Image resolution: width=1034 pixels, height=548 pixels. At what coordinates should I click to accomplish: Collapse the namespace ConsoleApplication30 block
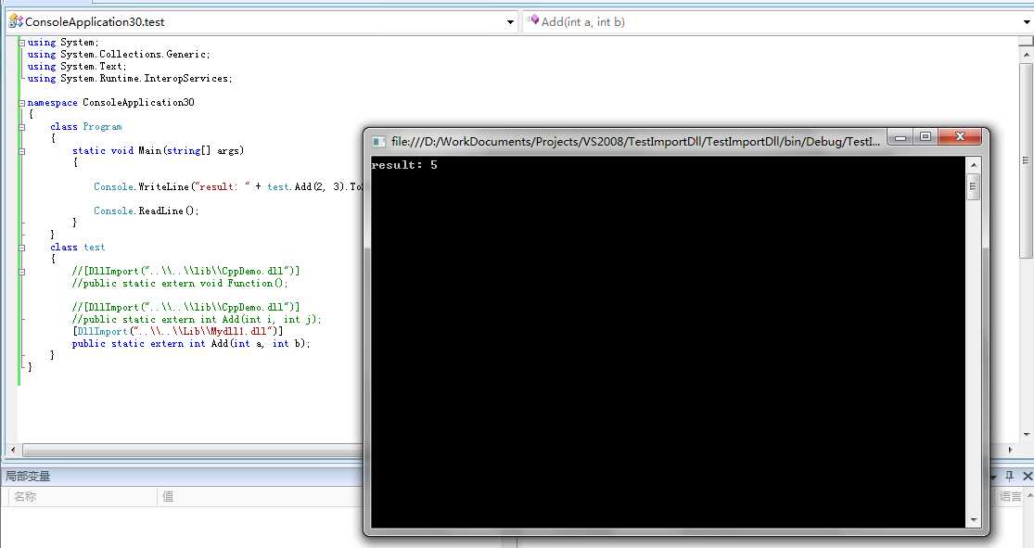21,103
